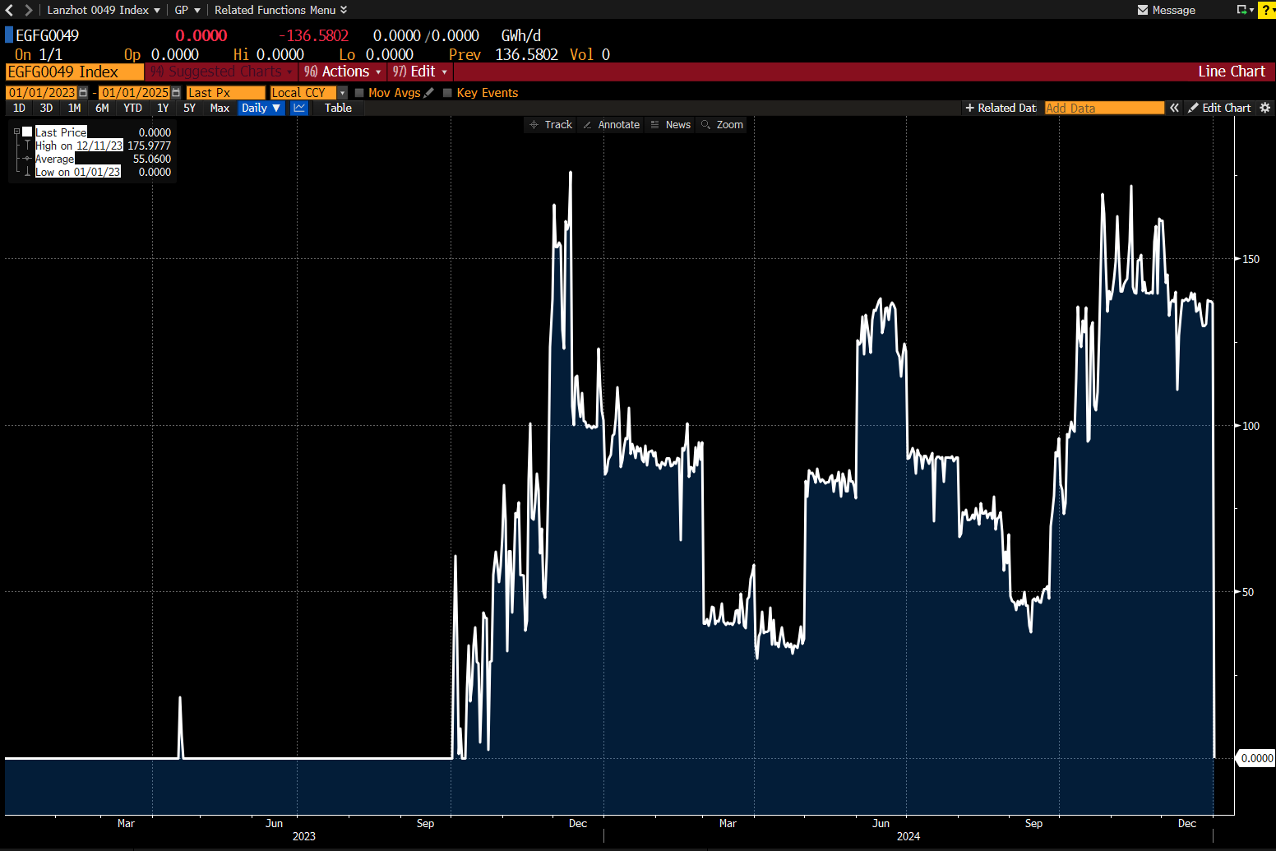Select the 5Y range tab
1276x851 pixels.
pyautogui.click(x=189, y=108)
